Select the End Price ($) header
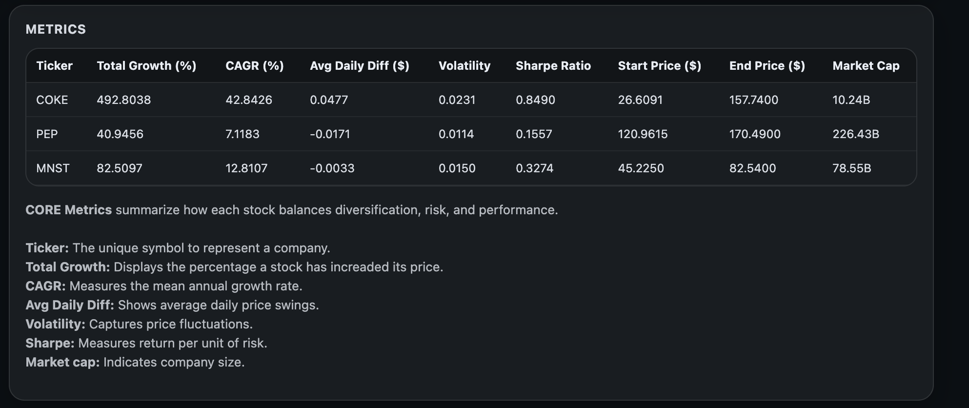Screen dimensions: 969x408 [767, 66]
